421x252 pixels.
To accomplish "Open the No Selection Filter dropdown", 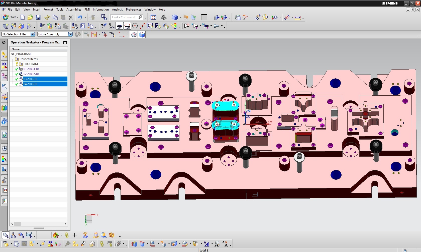I will 33,34.
